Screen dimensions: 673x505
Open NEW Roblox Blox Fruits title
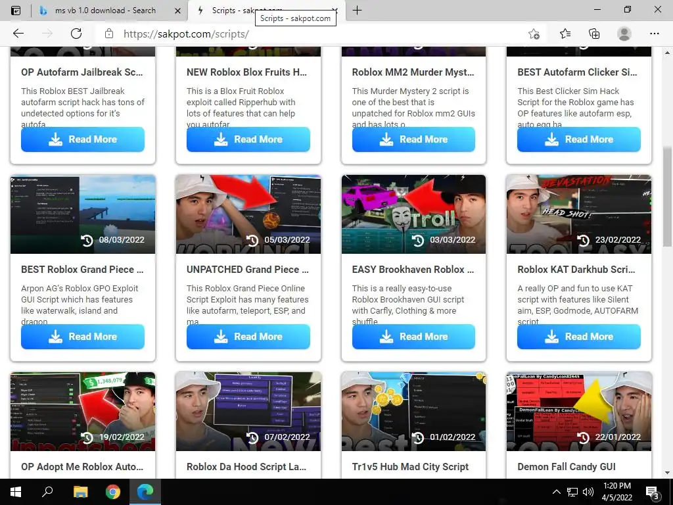pos(247,72)
